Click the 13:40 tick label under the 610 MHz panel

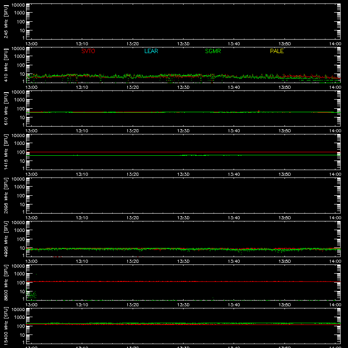tap(234, 131)
